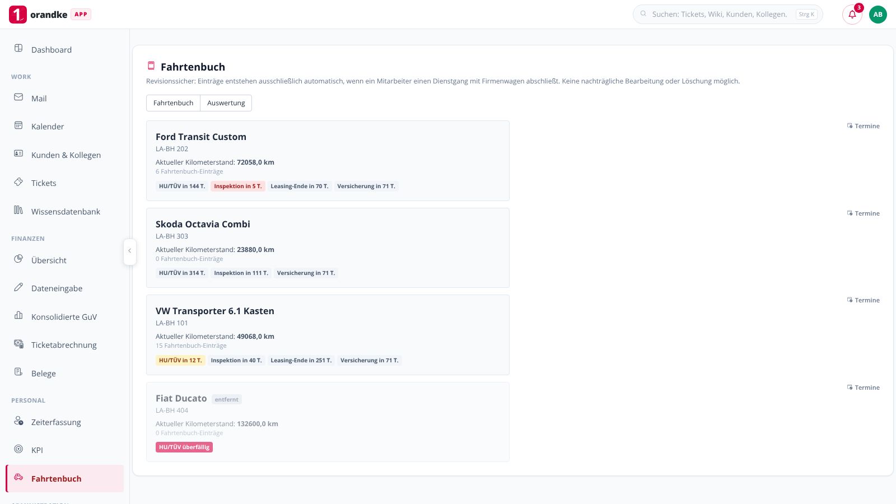Click 'Inspektion in 111 T.' badge
The height and width of the screenshot is (504, 896).
(x=241, y=273)
